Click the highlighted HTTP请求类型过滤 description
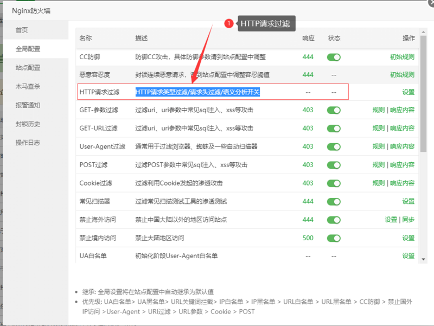 [x=197, y=92]
